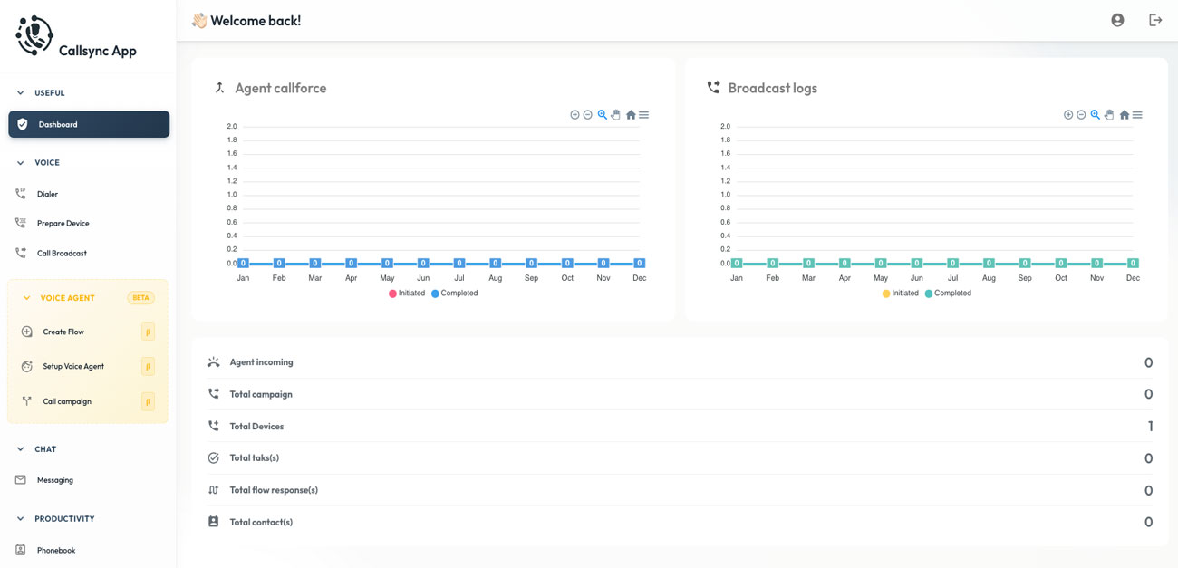1178x568 pixels.
Task: Select Messaging under CHAT
Action: [x=55, y=479]
